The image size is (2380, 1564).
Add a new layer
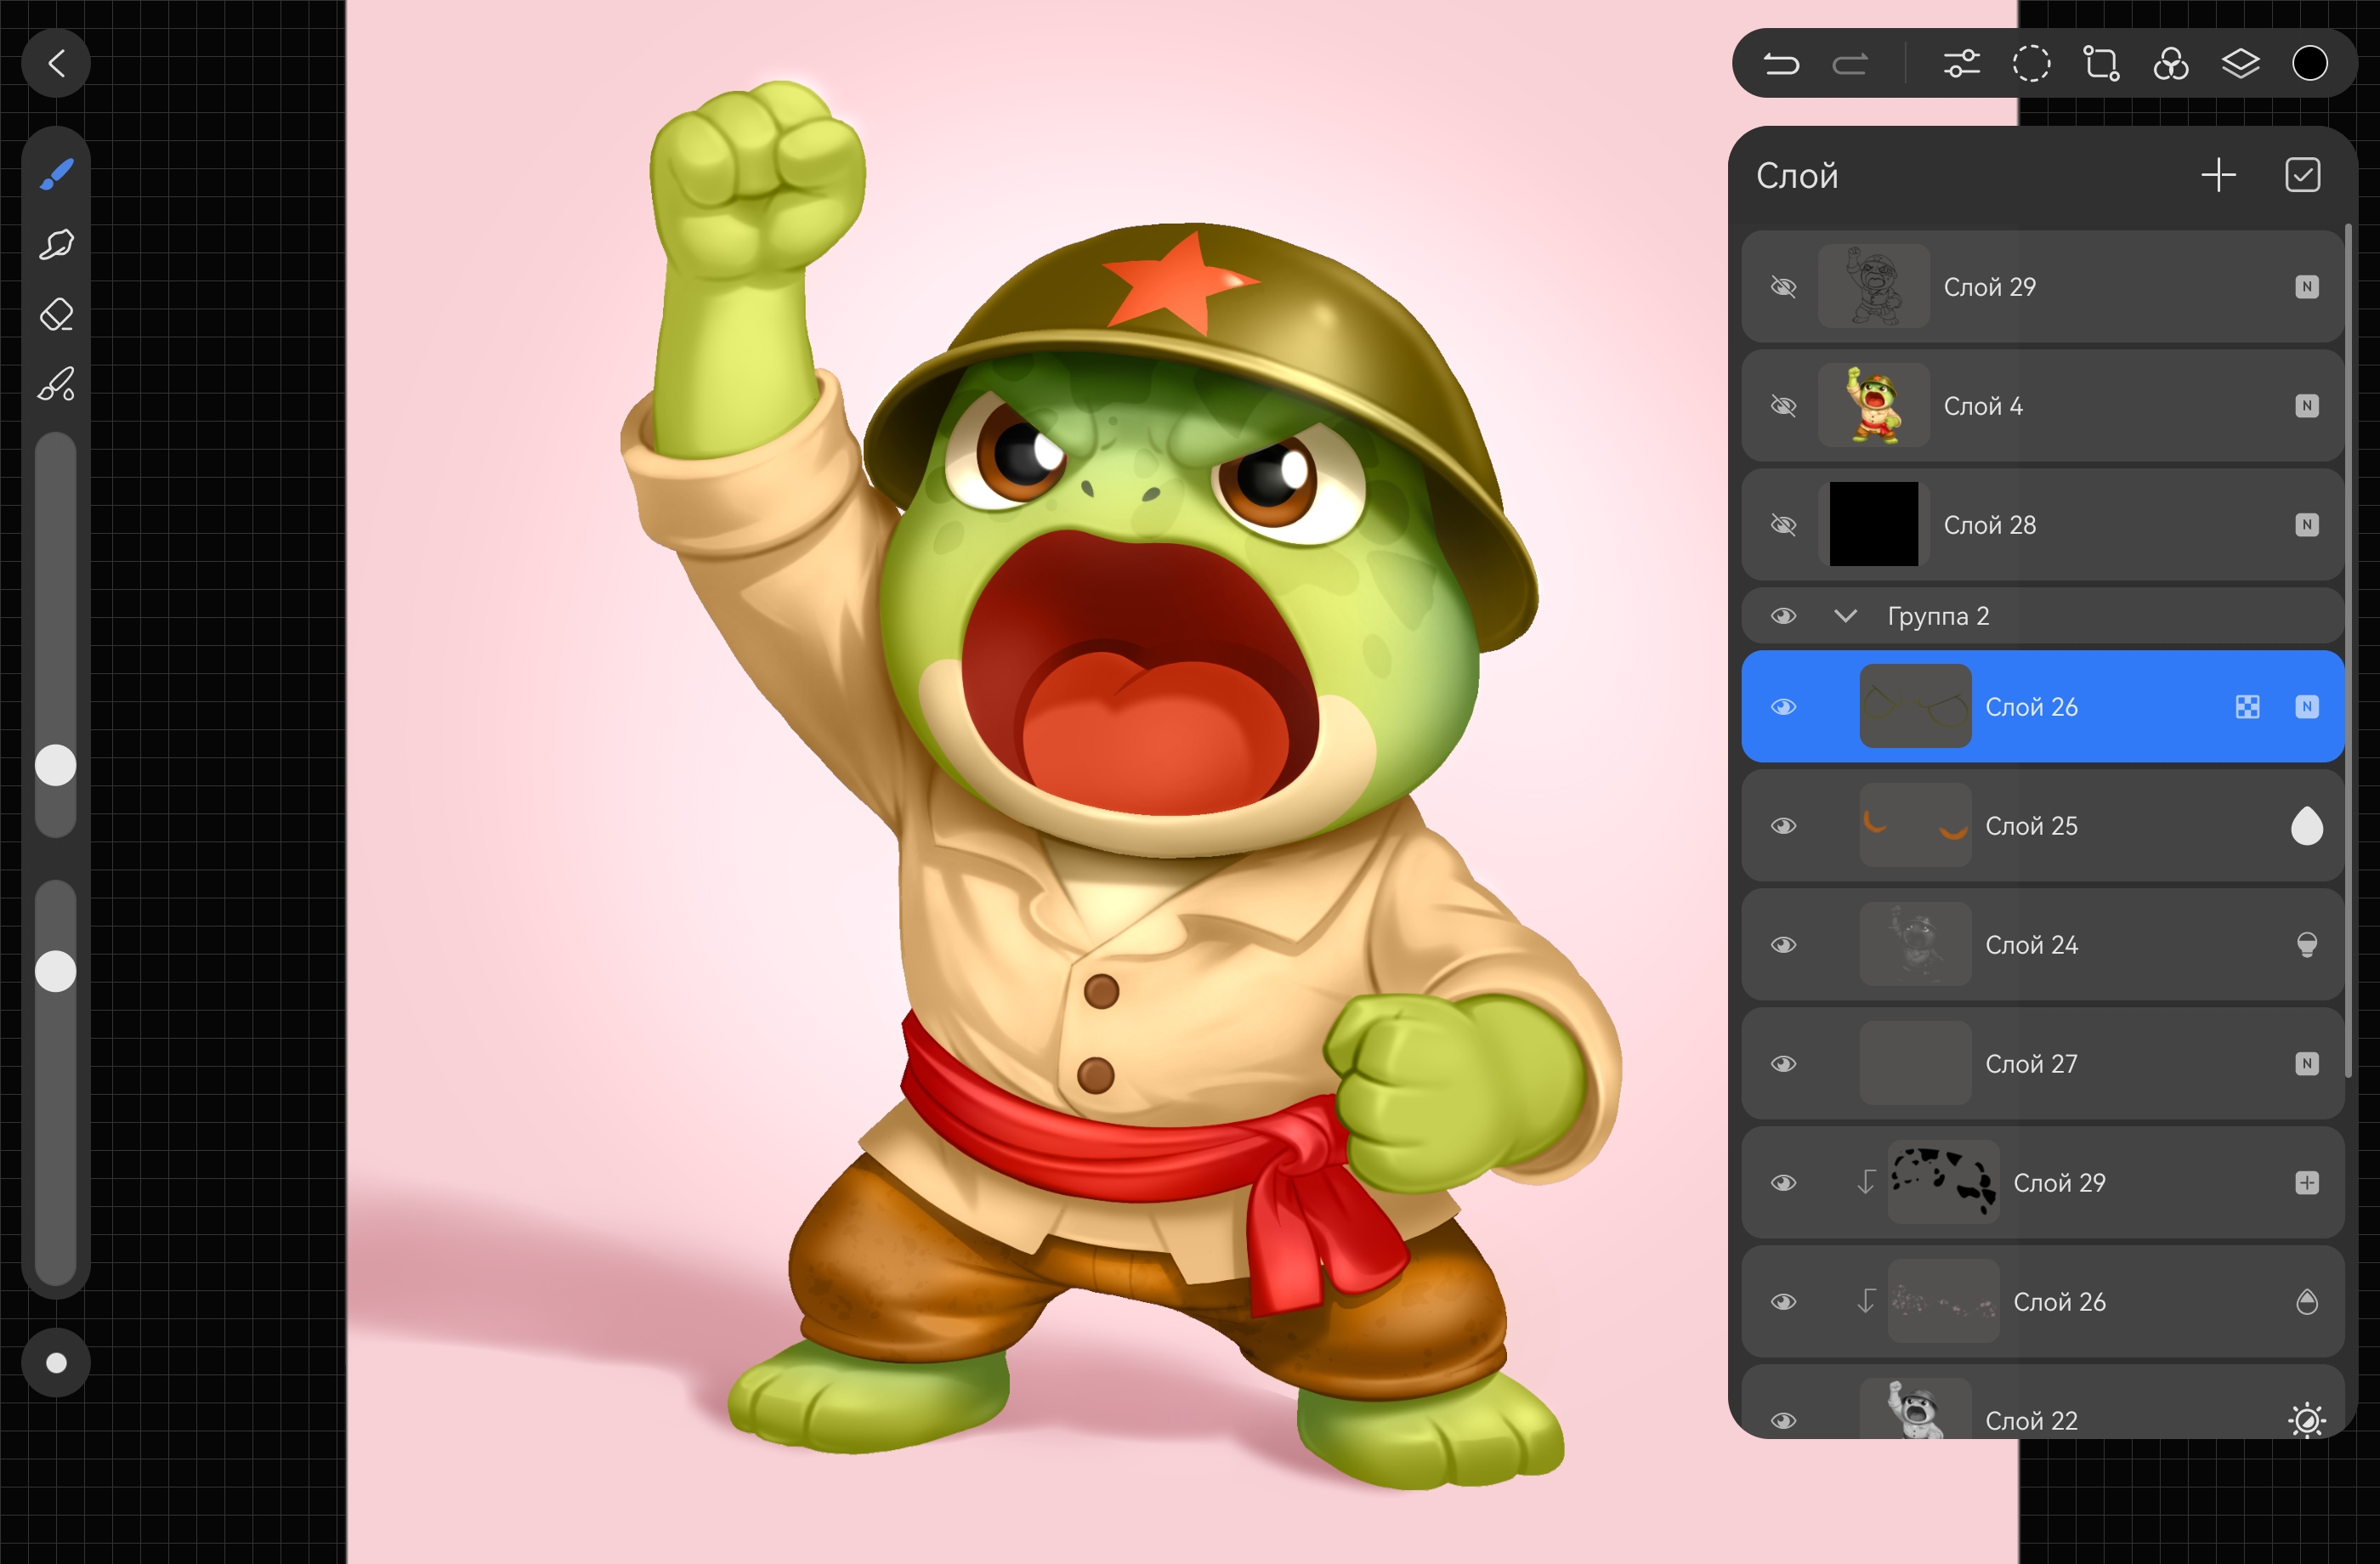tap(2218, 175)
